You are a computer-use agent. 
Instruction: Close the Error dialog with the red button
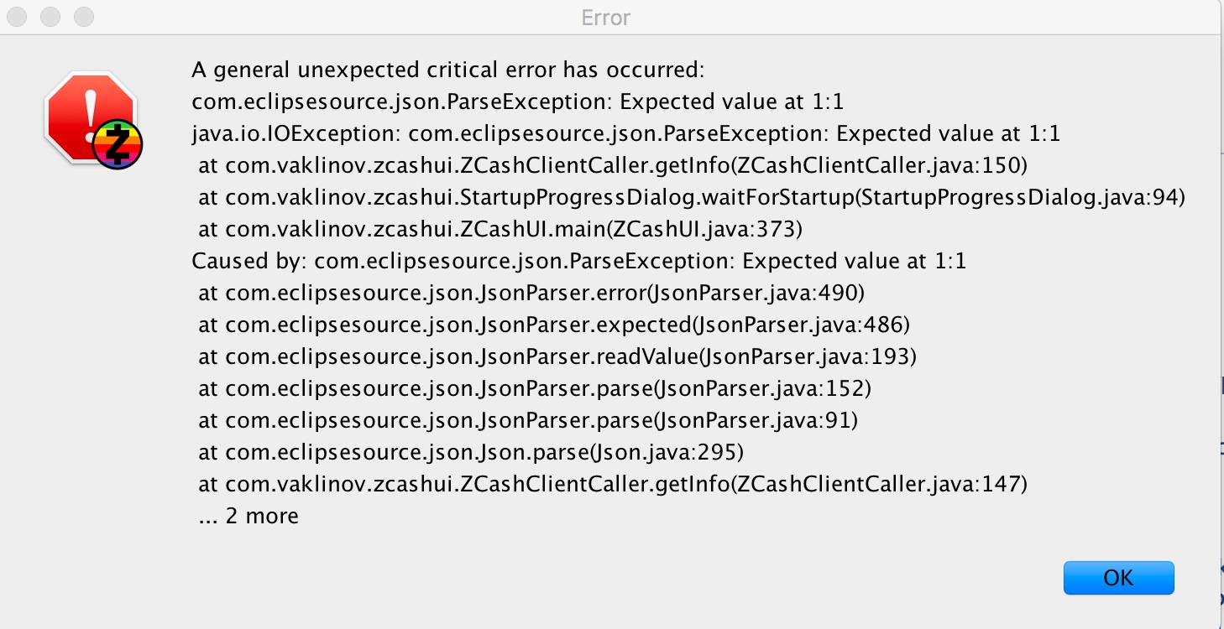17,16
